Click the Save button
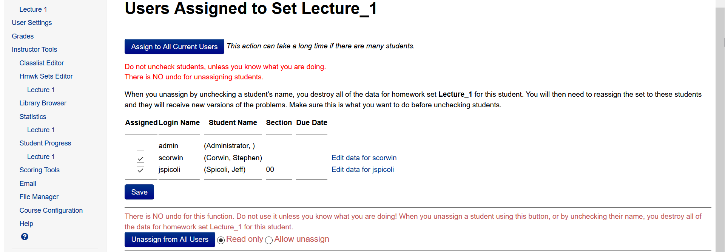Image resolution: width=725 pixels, height=252 pixels. click(139, 192)
